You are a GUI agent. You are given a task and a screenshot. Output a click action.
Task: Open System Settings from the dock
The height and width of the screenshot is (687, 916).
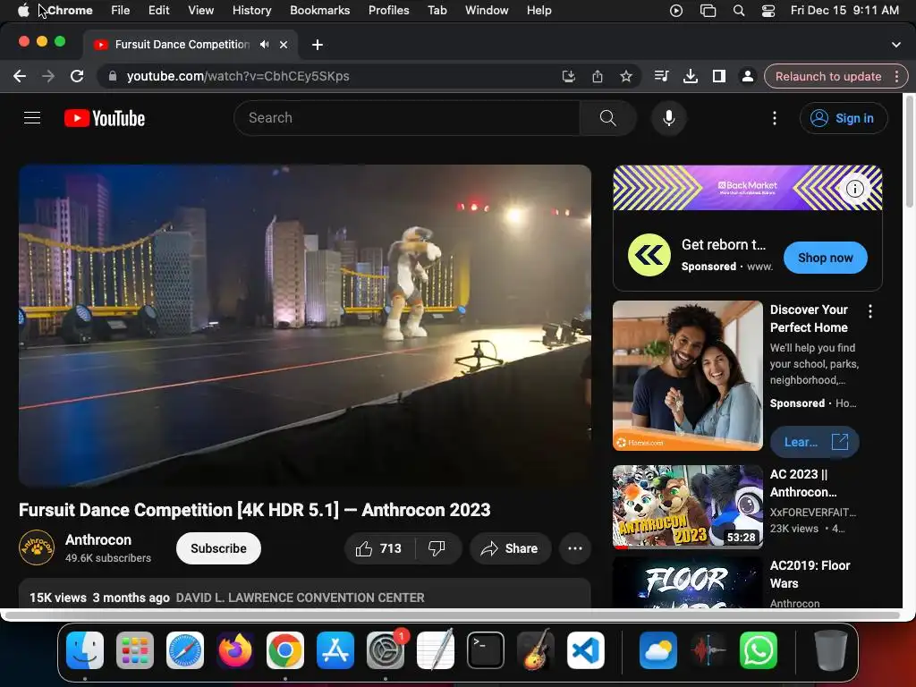[x=386, y=650]
